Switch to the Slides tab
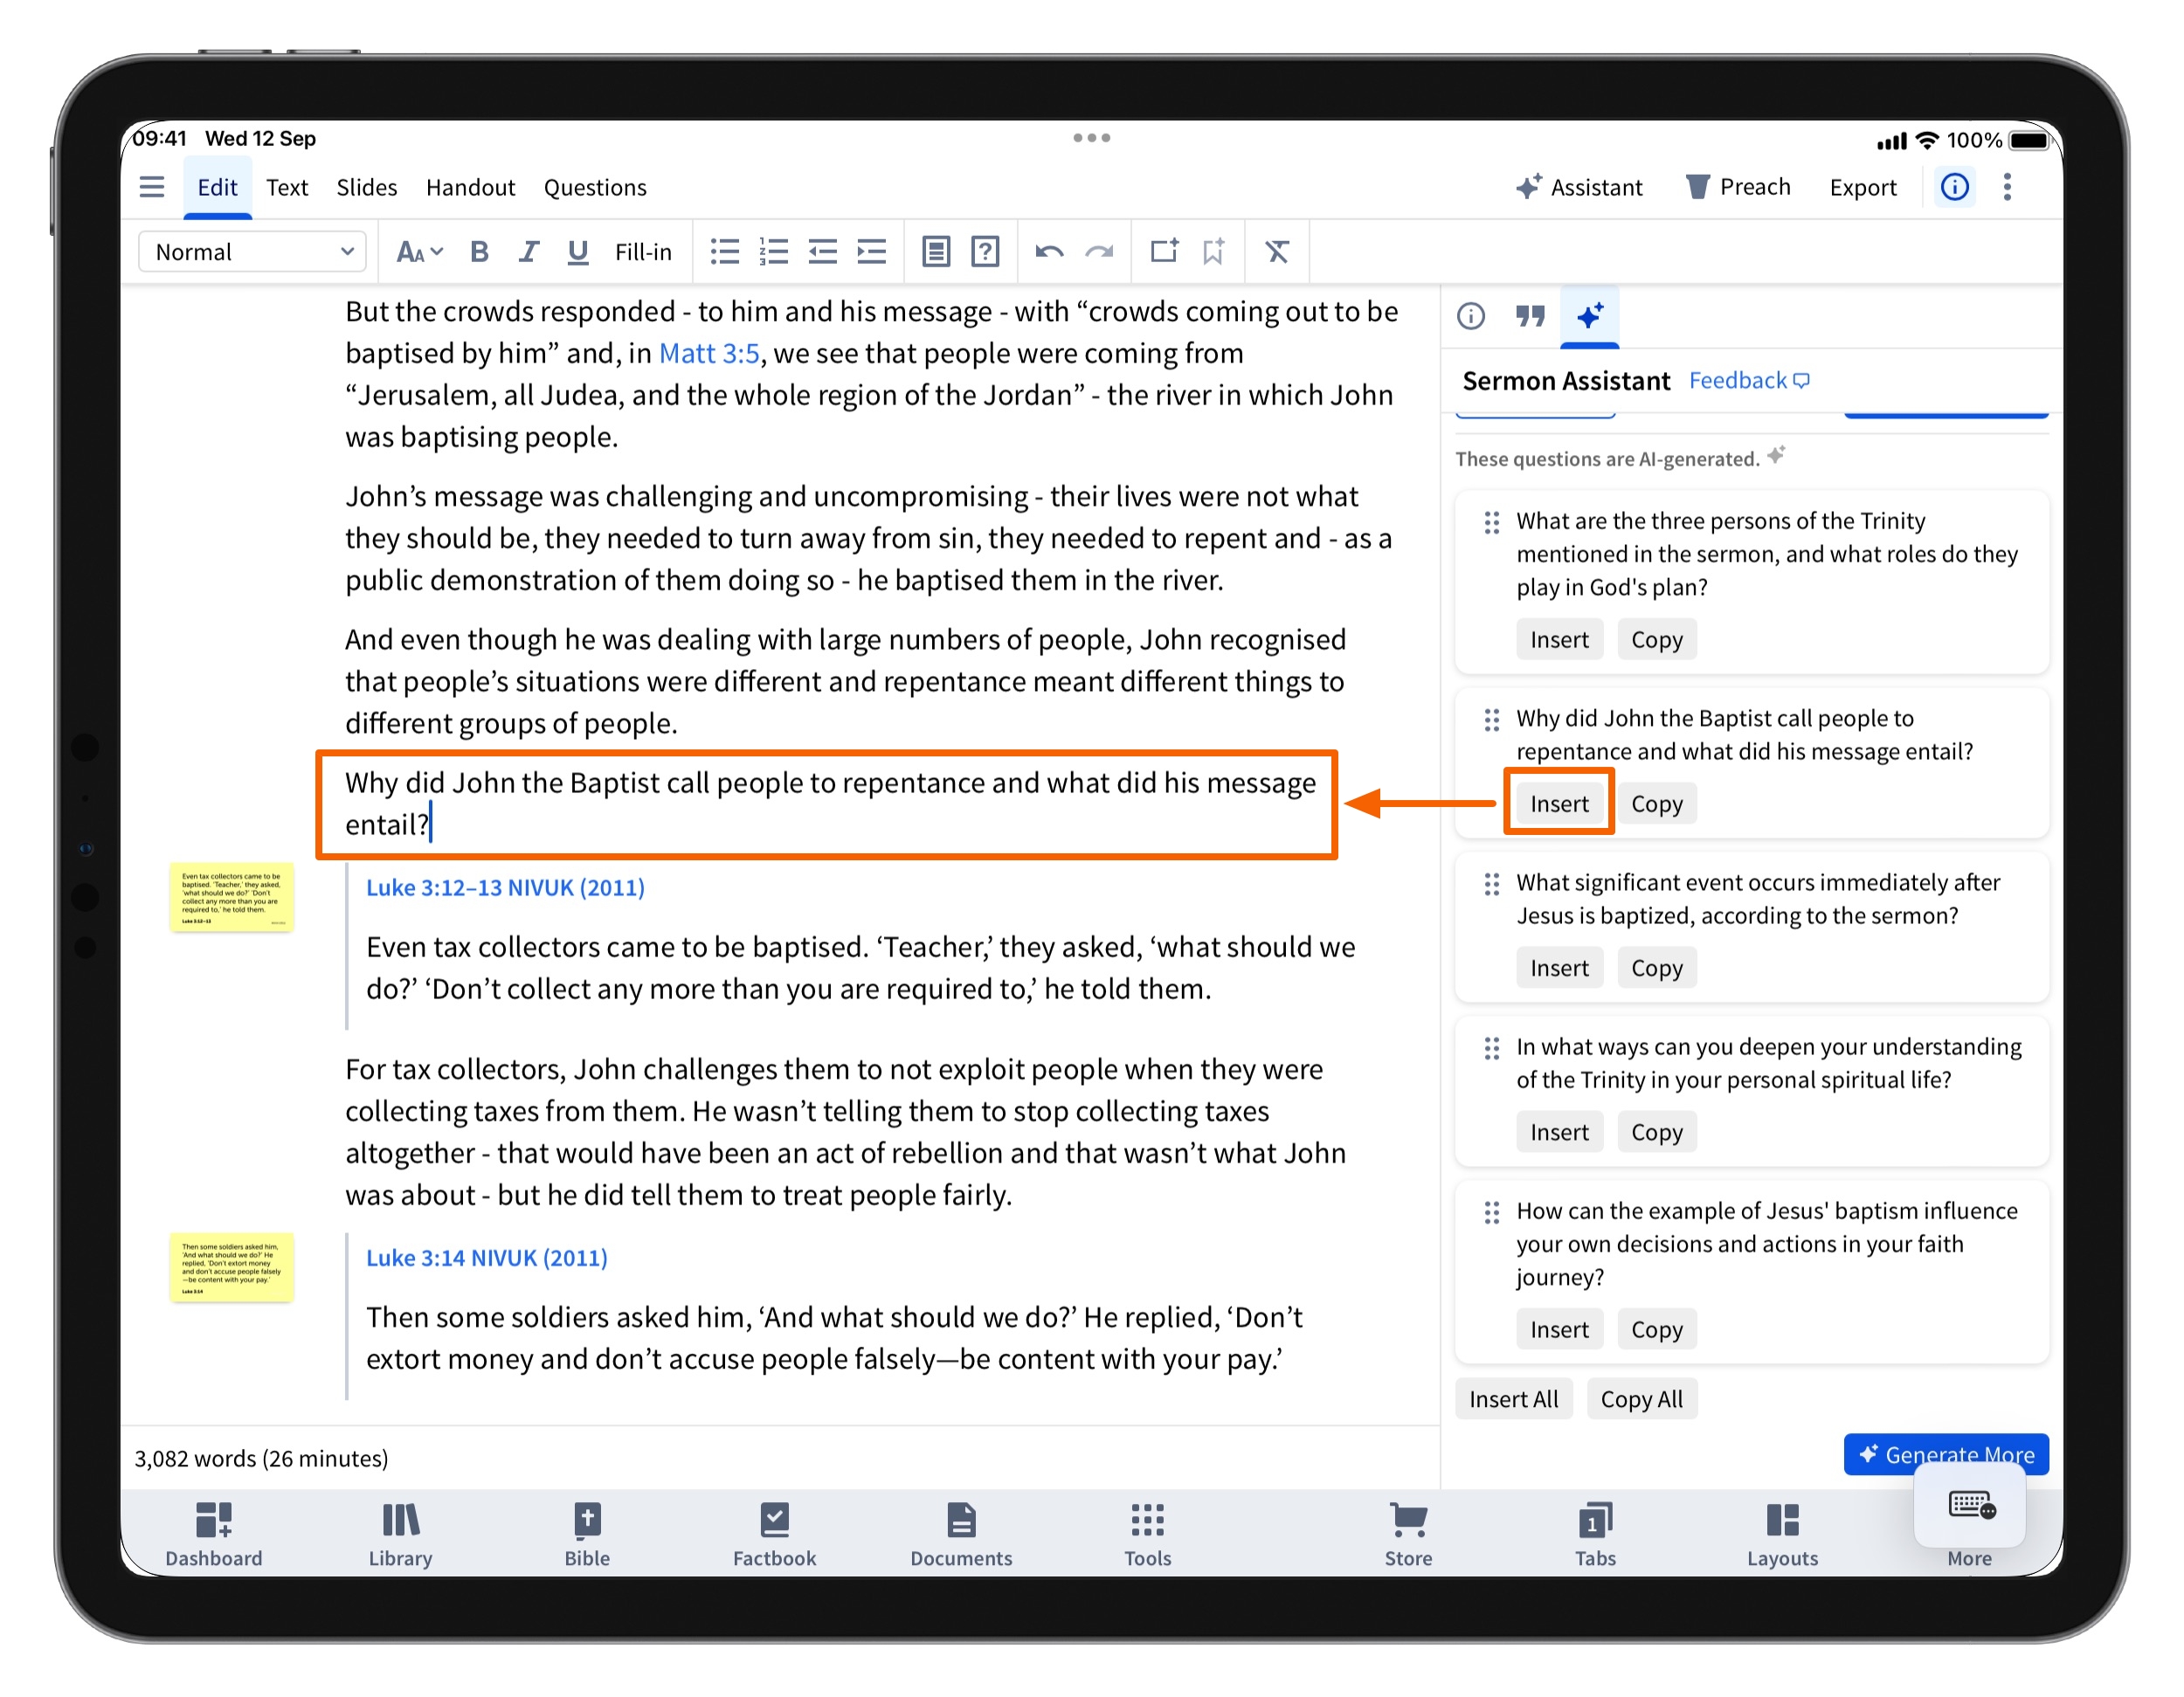The image size is (2184, 1697). [366, 187]
